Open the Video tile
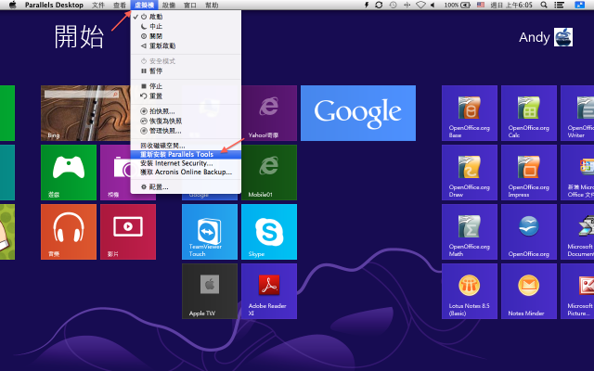 pos(128,232)
